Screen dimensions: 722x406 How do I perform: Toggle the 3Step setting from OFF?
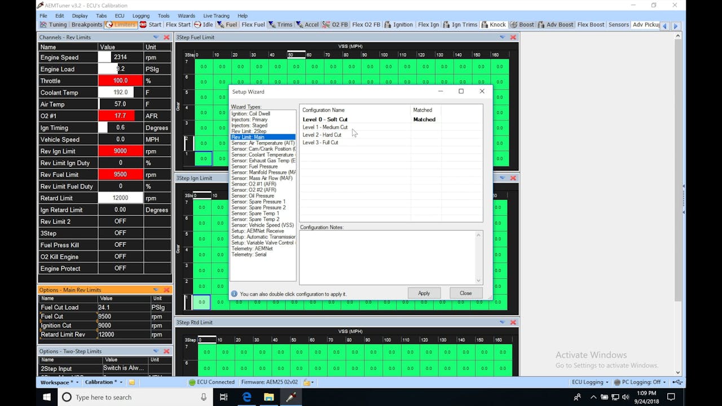(121, 233)
